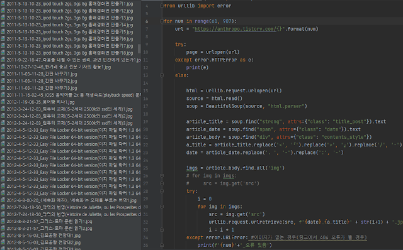Click the 'article_body' variable on line 21
The image size is (403, 250).
[203, 137]
